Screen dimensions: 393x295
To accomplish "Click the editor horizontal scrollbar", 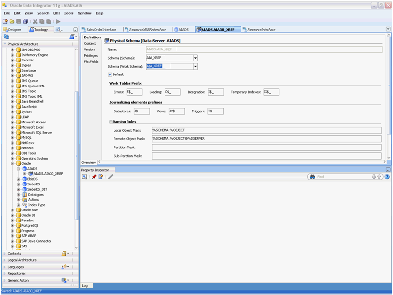I will 242,162.
